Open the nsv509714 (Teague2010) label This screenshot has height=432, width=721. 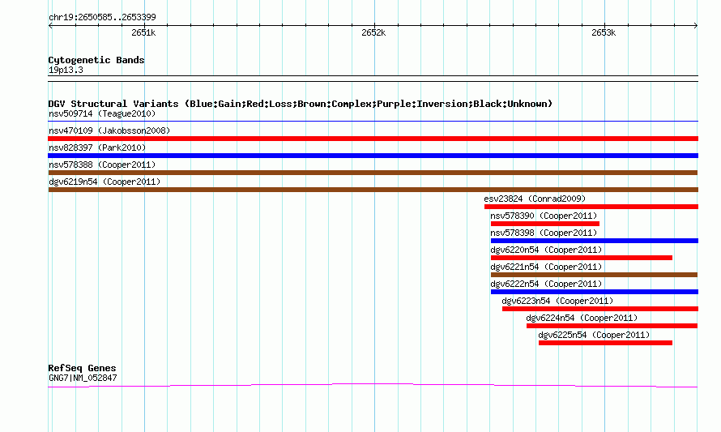coord(102,113)
